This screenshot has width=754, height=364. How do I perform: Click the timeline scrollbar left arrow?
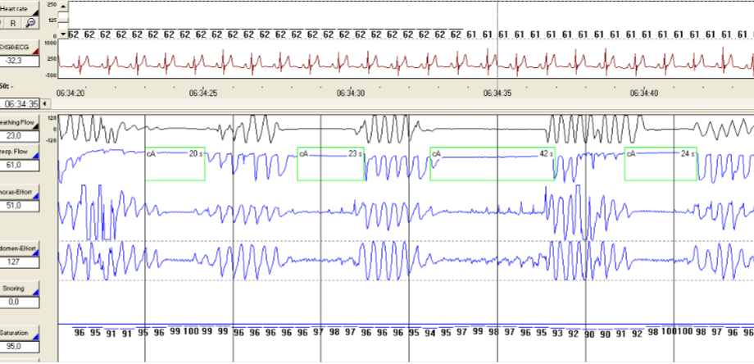[44, 103]
